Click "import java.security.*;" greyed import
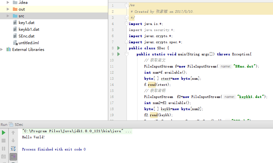This screenshot has width=273, height=163. (x=152, y=30)
